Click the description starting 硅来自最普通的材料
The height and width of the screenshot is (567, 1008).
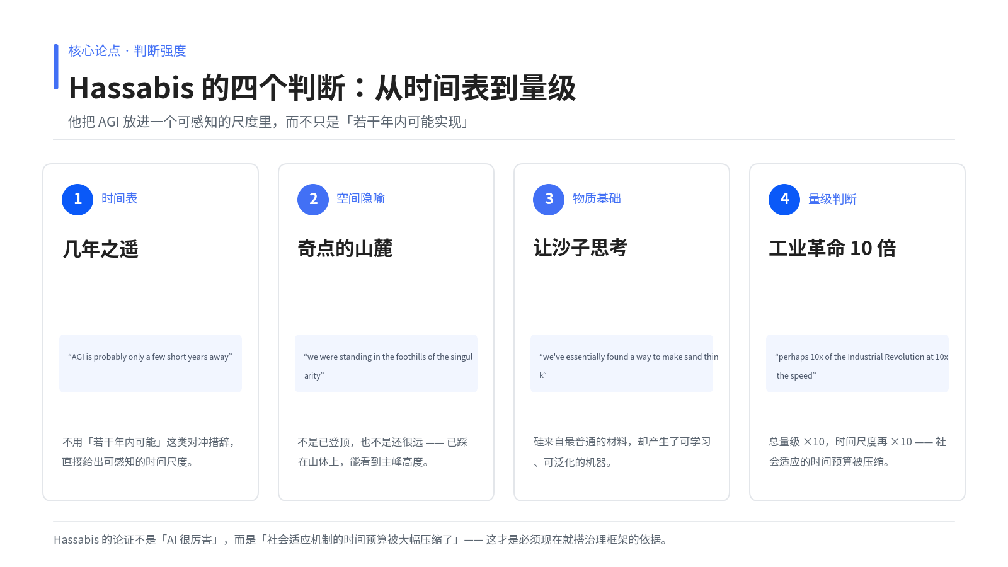622,452
